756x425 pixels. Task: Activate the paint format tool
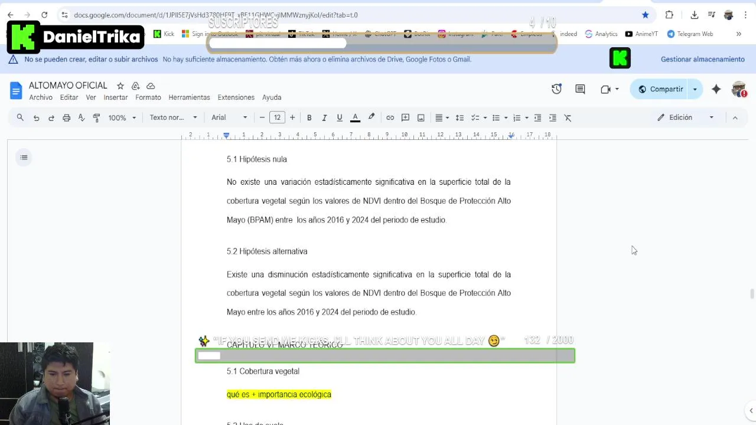[96, 117]
